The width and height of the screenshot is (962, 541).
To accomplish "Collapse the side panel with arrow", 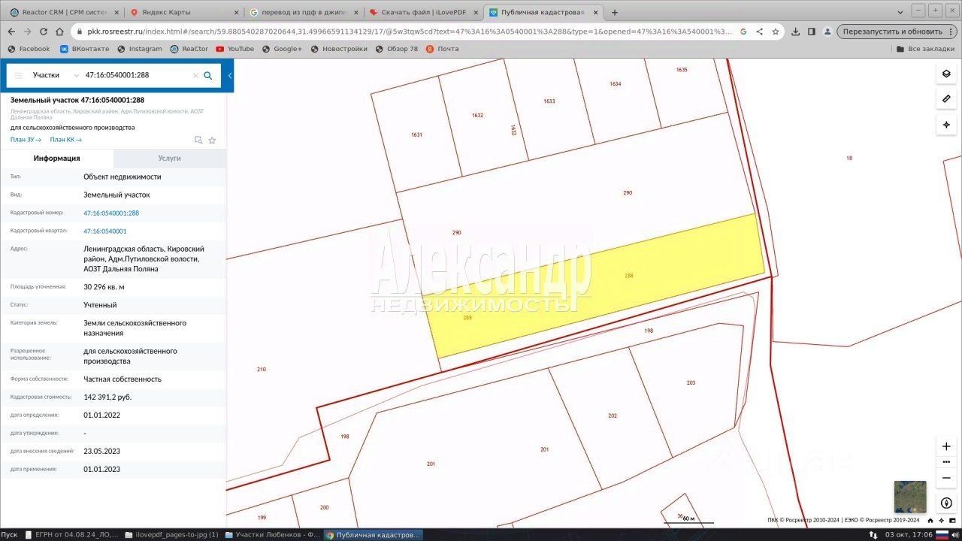I will point(230,75).
